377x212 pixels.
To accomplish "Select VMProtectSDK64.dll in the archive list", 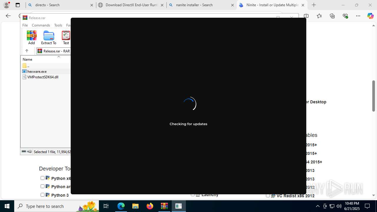I will coord(43,77).
